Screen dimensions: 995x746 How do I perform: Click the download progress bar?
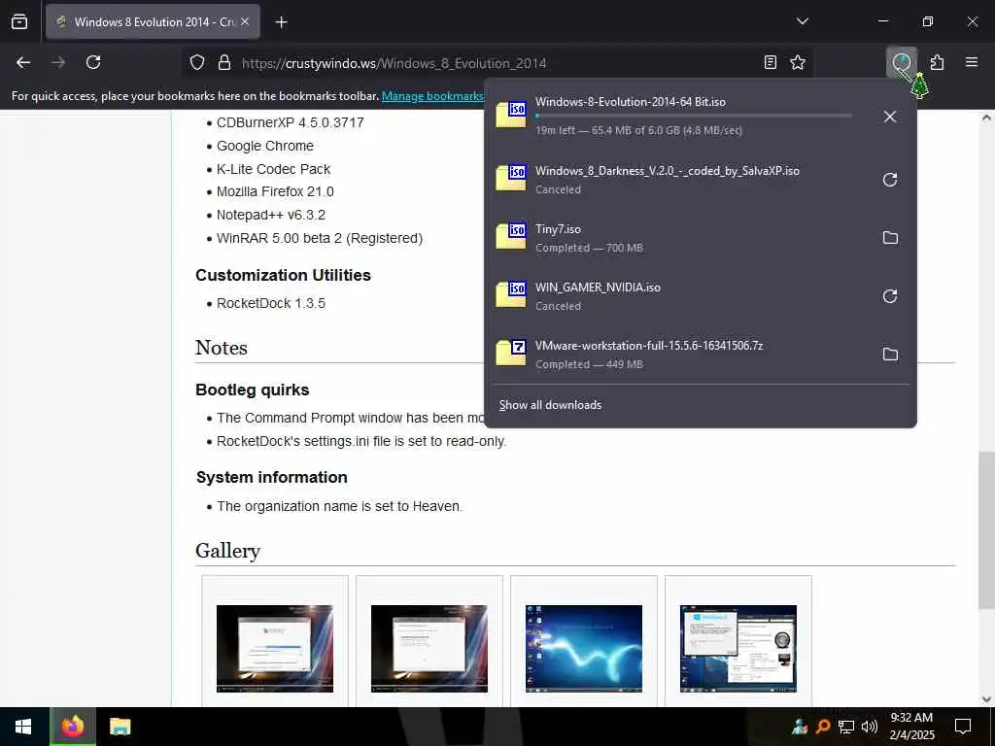point(694,117)
